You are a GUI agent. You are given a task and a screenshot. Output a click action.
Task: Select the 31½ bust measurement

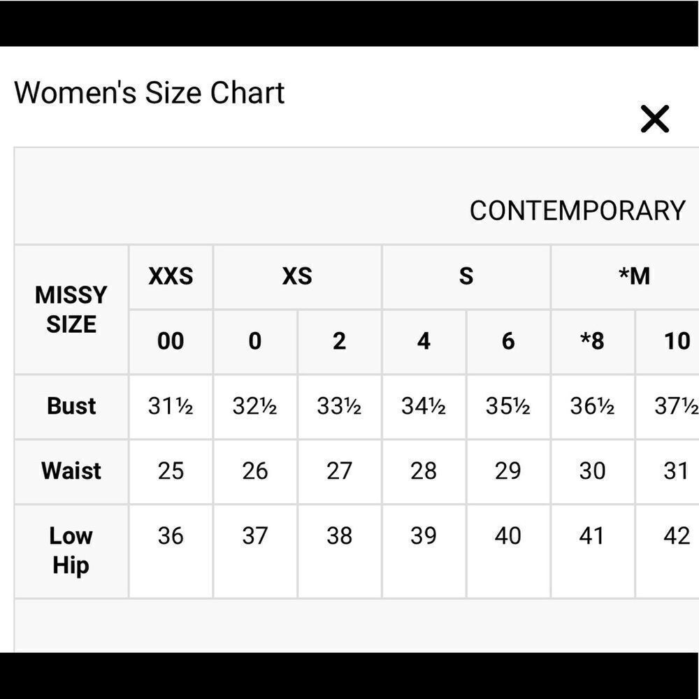tap(171, 406)
